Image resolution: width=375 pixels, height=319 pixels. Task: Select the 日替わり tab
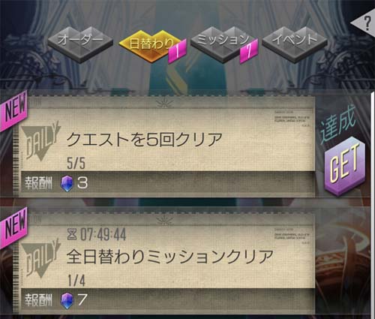click(151, 44)
